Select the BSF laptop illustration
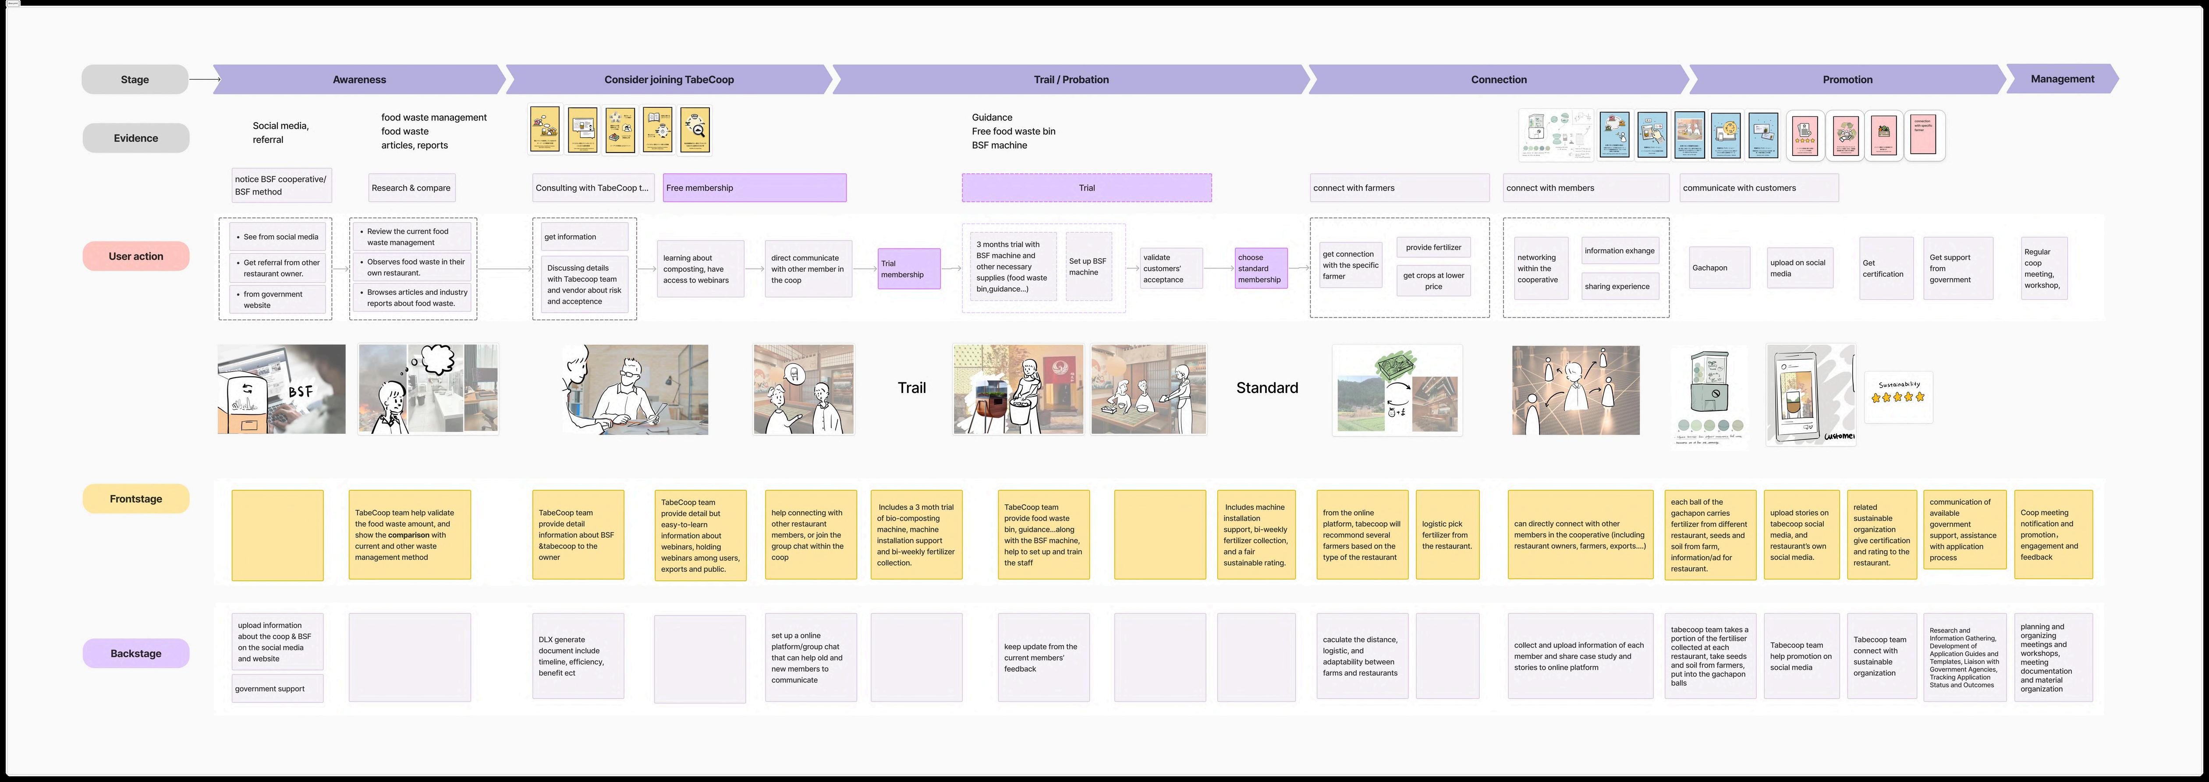 pyautogui.click(x=281, y=389)
